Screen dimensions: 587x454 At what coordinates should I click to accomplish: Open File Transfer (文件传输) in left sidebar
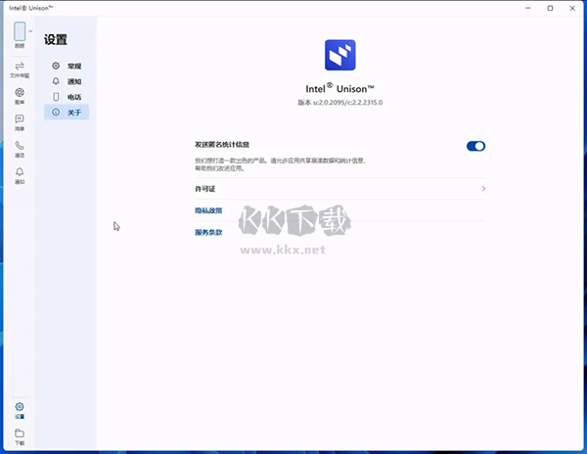tap(20, 69)
